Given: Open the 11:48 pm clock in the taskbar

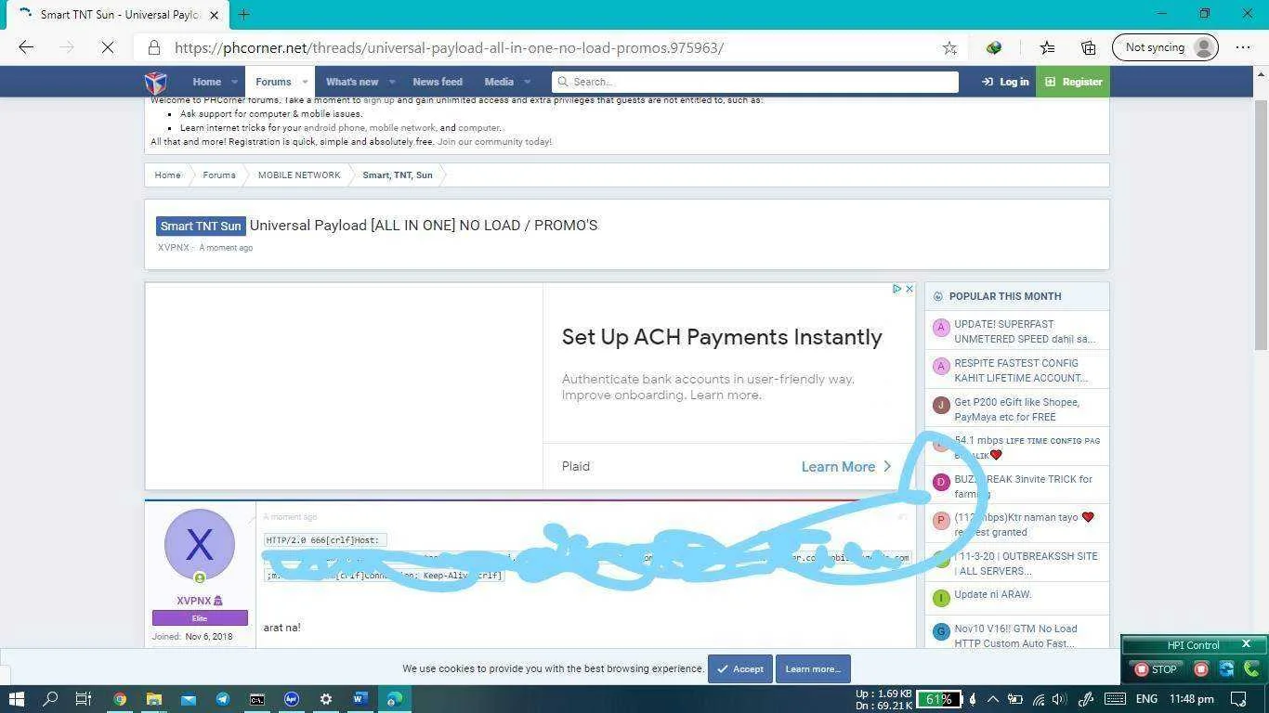Looking at the screenshot, I should pyautogui.click(x=1192, y=699).
